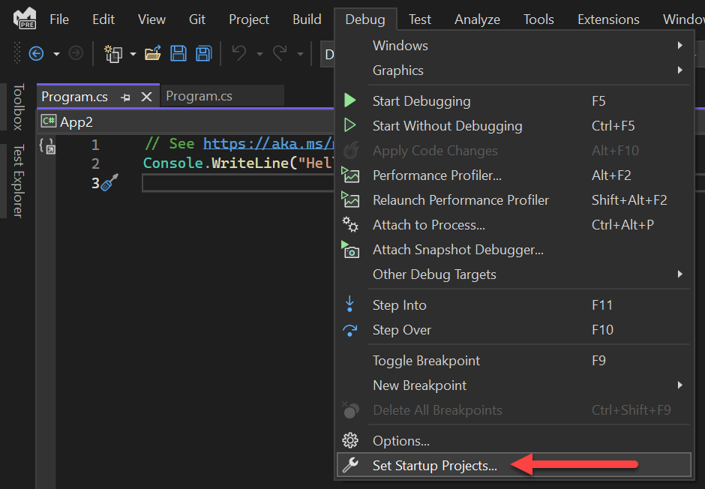705x489 pixels.
Task: Open the Toolbox side panel tab
Action: point(19,106)
